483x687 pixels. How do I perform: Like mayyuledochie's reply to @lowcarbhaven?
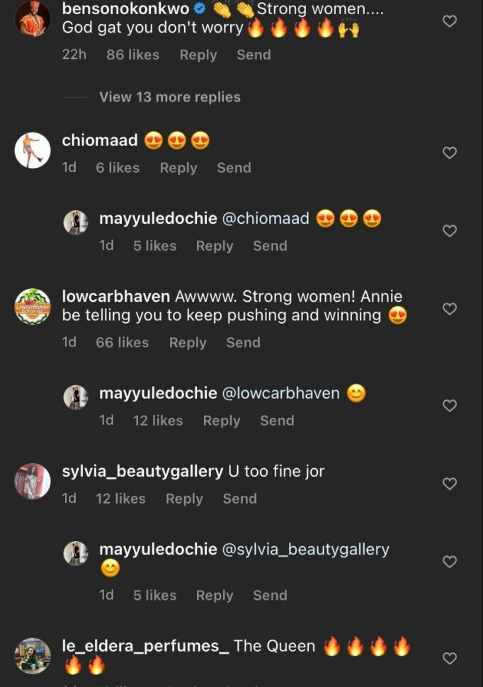[450, 406]
